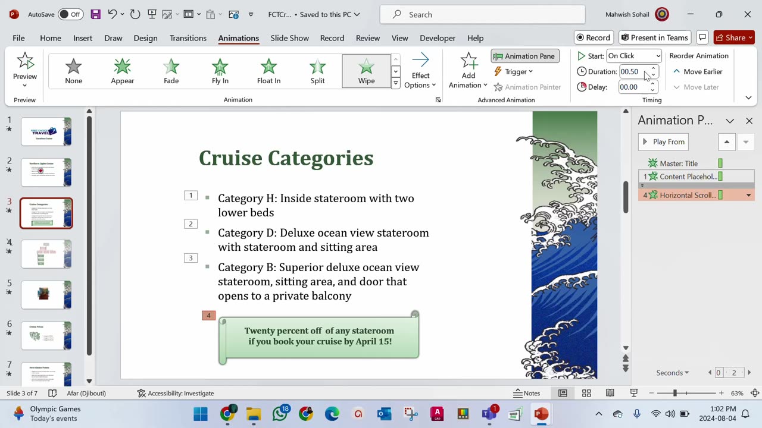The image size is (762, 428).
Task: Select the Wipe animation
Action: (367, 71)
